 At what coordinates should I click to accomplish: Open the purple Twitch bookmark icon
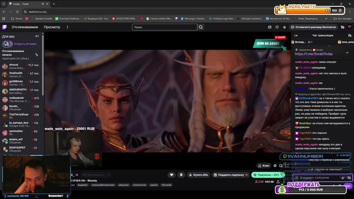(176, 19)
